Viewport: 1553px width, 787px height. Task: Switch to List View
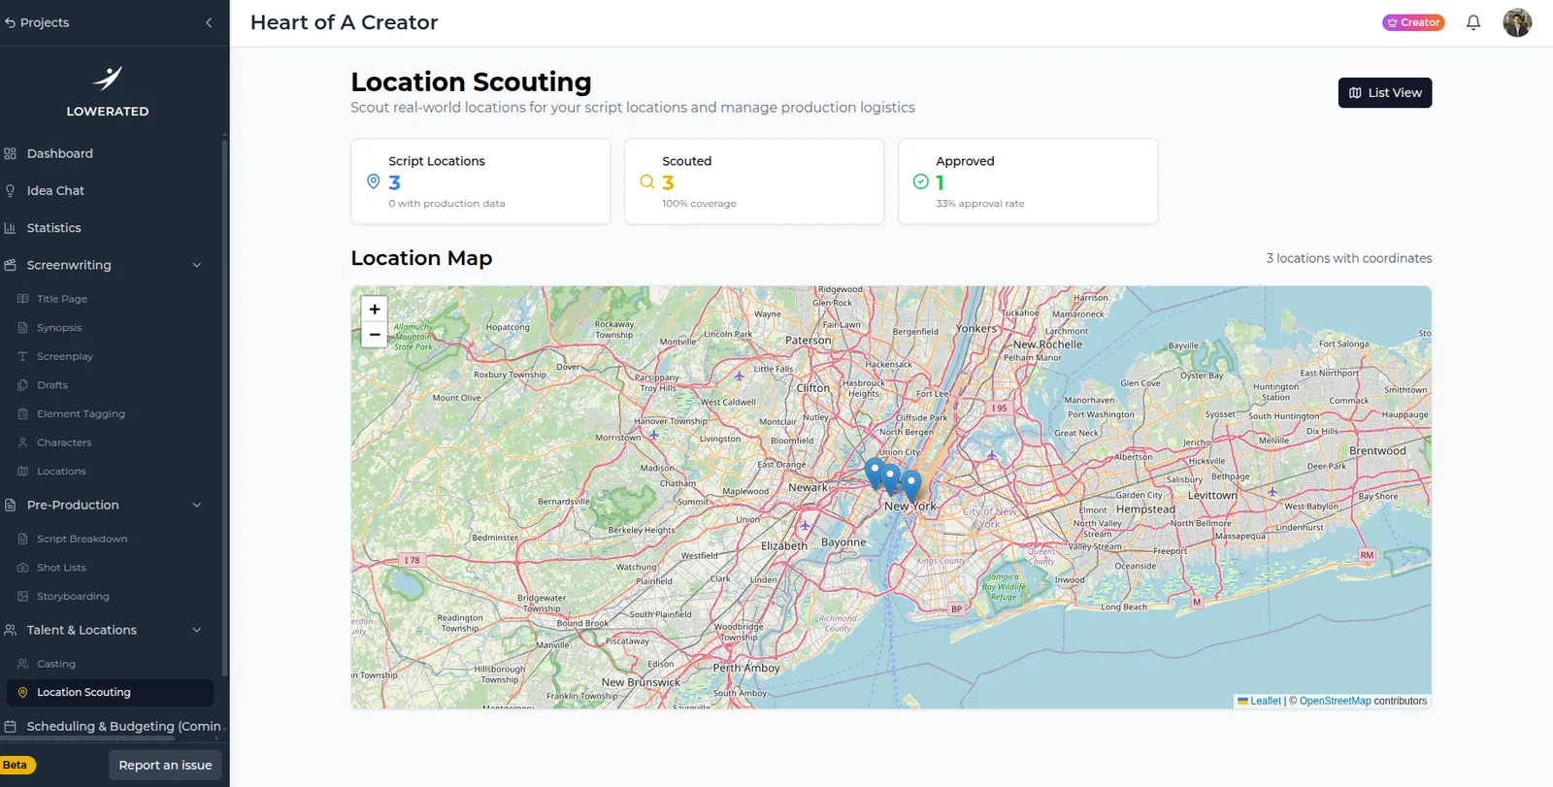(x=1385, y=93)
